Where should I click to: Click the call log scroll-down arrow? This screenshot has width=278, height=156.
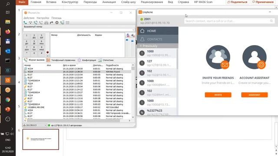[133, 117]
